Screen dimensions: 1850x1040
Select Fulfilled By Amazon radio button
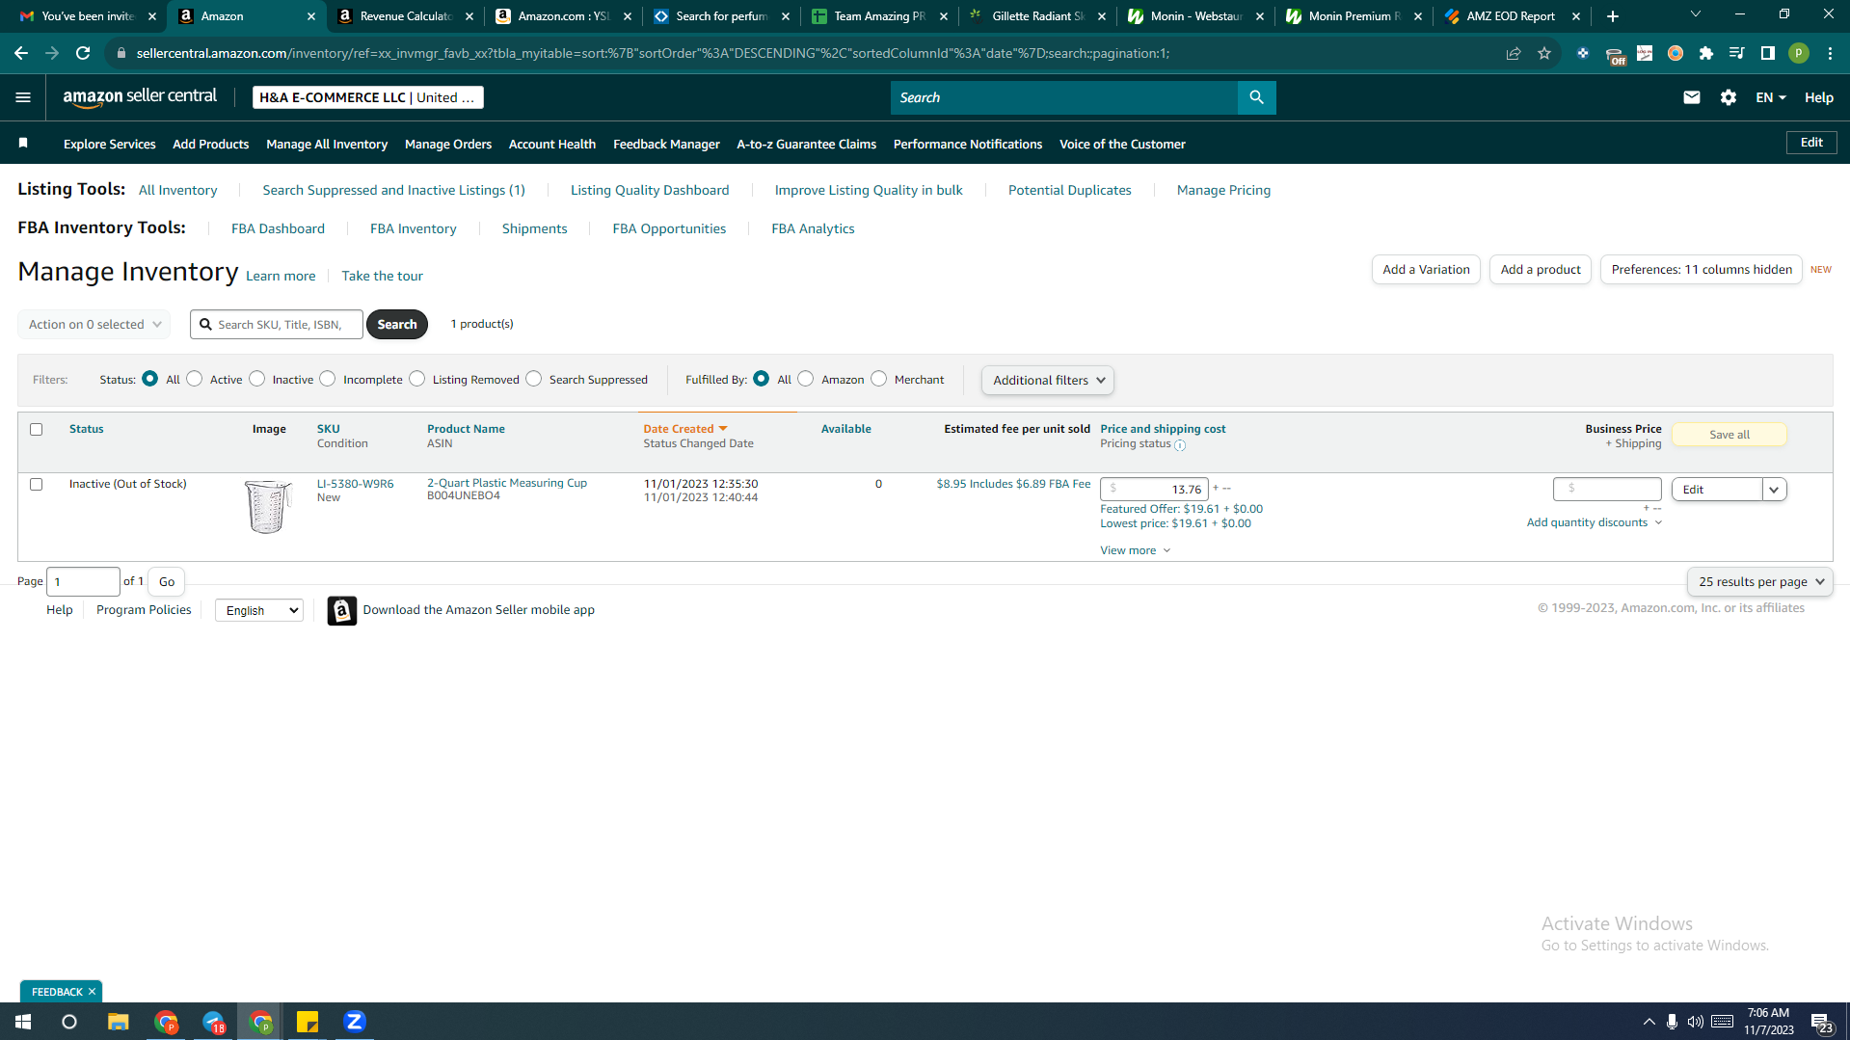coord(806,379)
